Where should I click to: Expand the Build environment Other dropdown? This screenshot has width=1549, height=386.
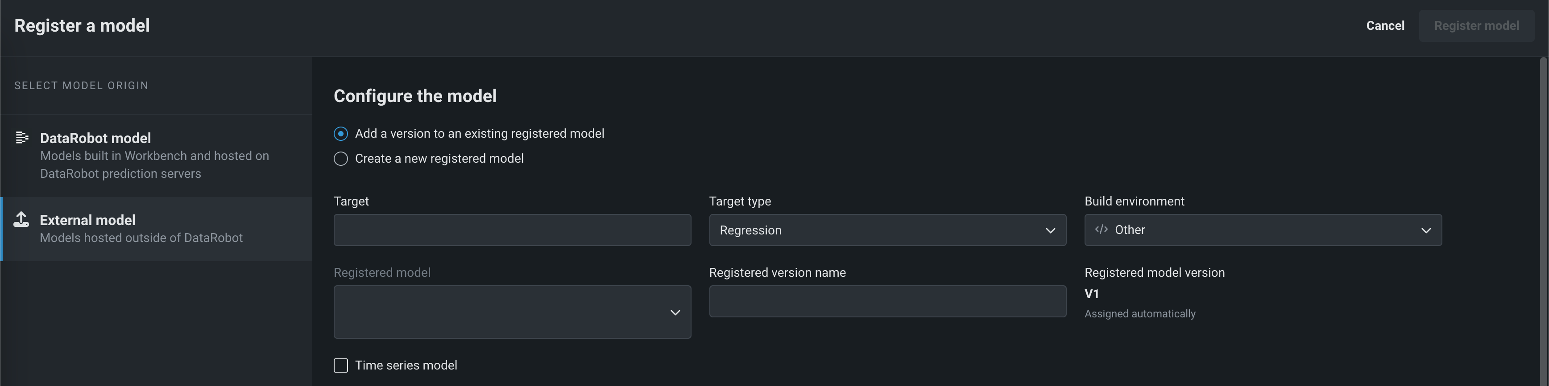pos(1262,230)
